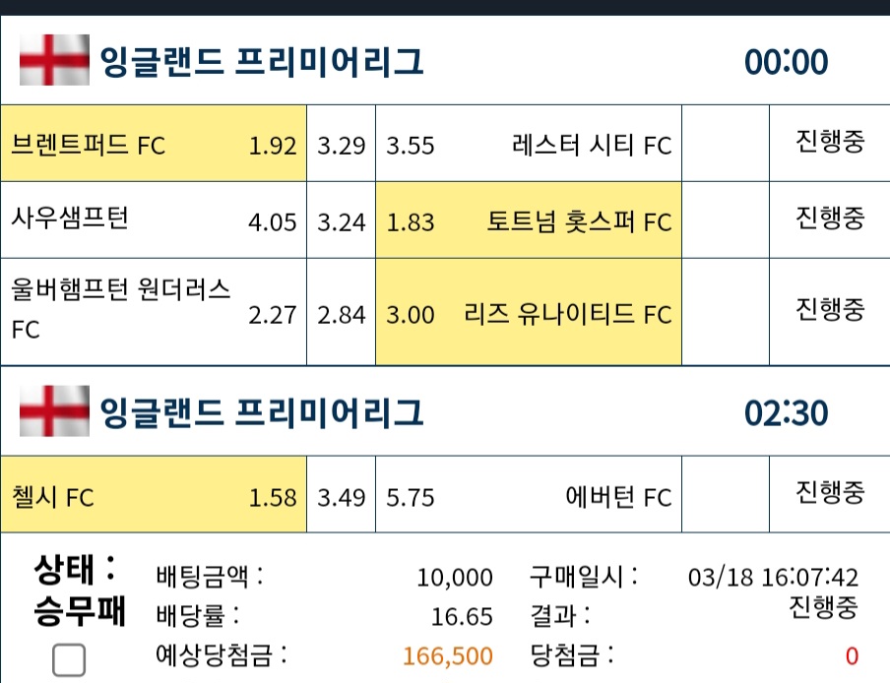Click 진행중 status of Chelsea match
This screenshot has width=890, height=683.
(830, 492)
